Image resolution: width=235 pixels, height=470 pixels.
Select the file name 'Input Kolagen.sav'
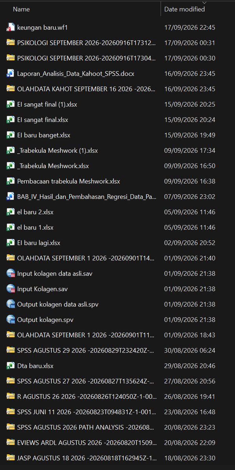[x=43, y=289]
